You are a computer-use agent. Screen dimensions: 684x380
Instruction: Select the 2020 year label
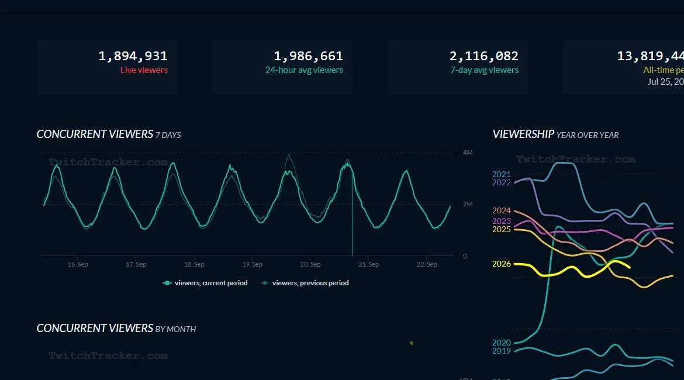(501, 343)
